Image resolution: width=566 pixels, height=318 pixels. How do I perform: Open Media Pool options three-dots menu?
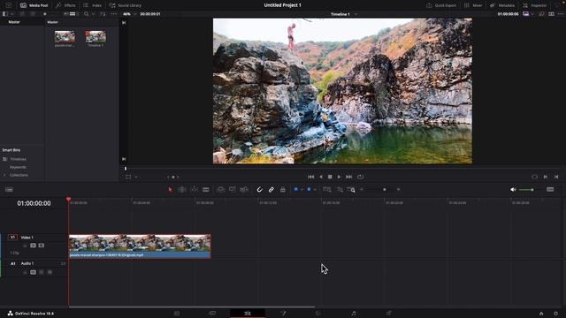click(114, 14)
